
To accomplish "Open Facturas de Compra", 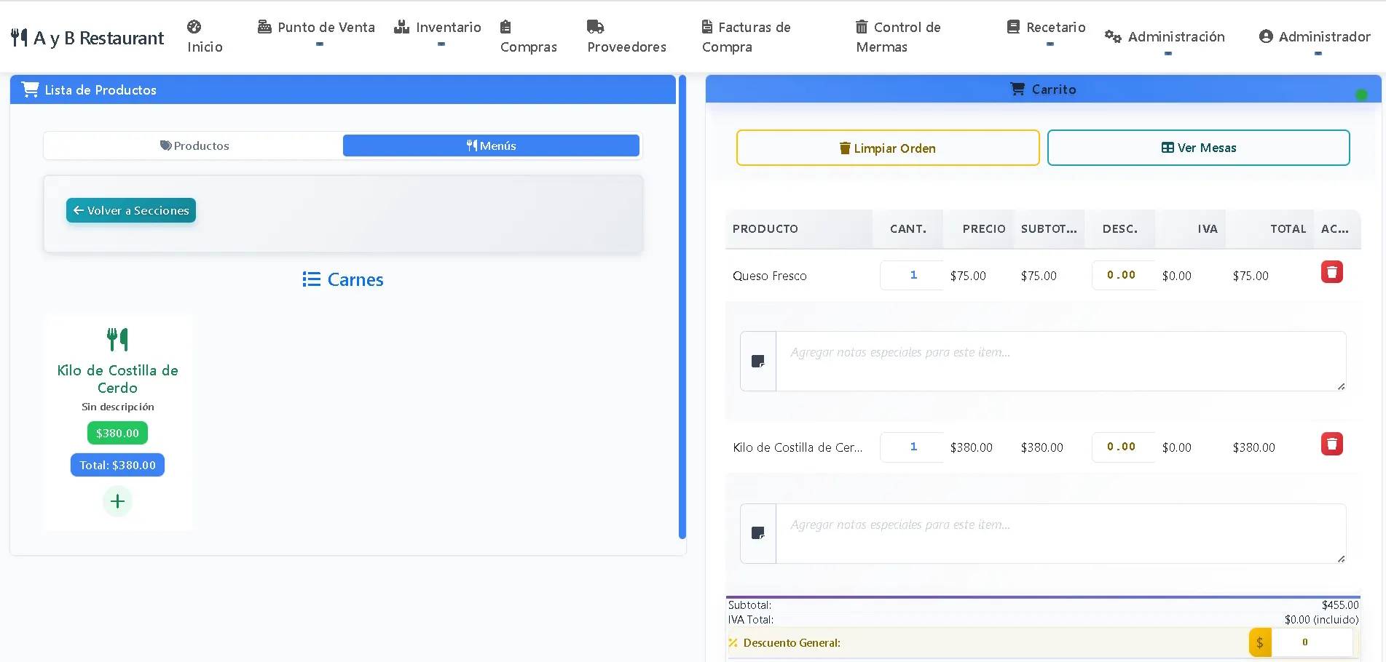I will (x=746, y=36).
